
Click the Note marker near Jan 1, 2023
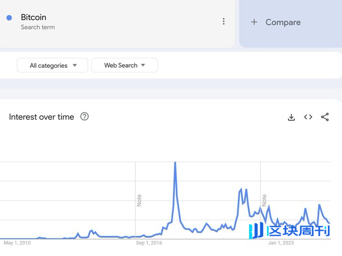264,200
